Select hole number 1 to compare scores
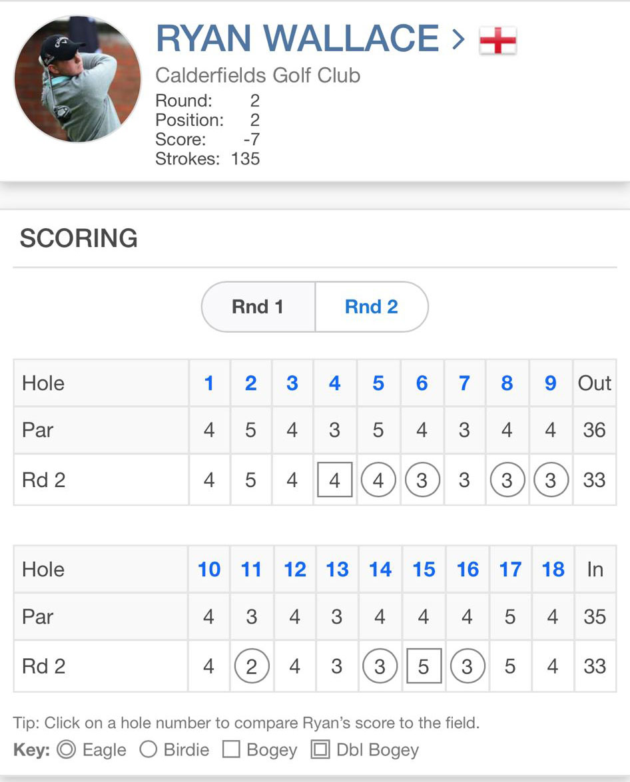Screen dimensions: 630x782 (x=209, y=383)
